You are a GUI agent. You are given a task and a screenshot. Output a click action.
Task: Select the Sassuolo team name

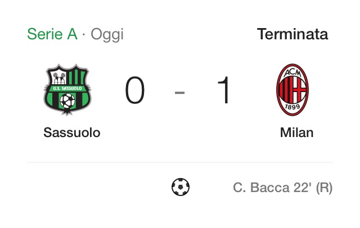[x=72, y=133]
